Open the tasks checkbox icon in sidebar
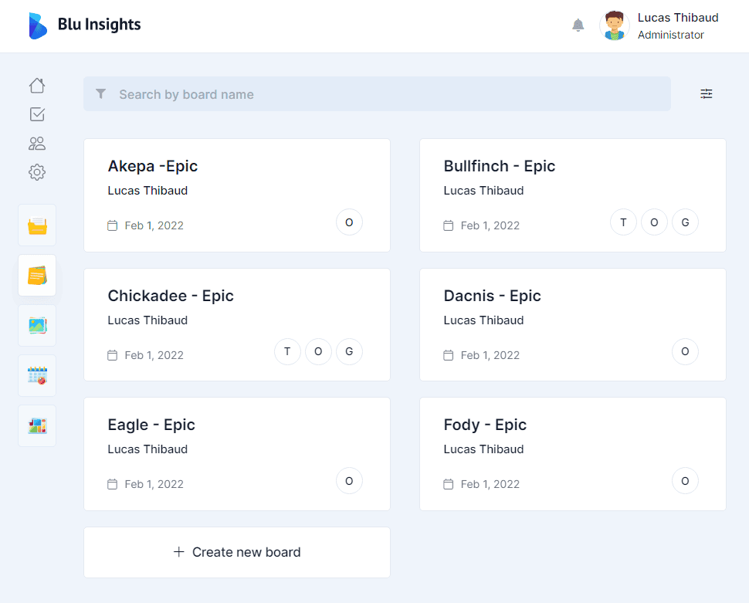The height and width of the screenshot is (603, 749). pos(37,114)
